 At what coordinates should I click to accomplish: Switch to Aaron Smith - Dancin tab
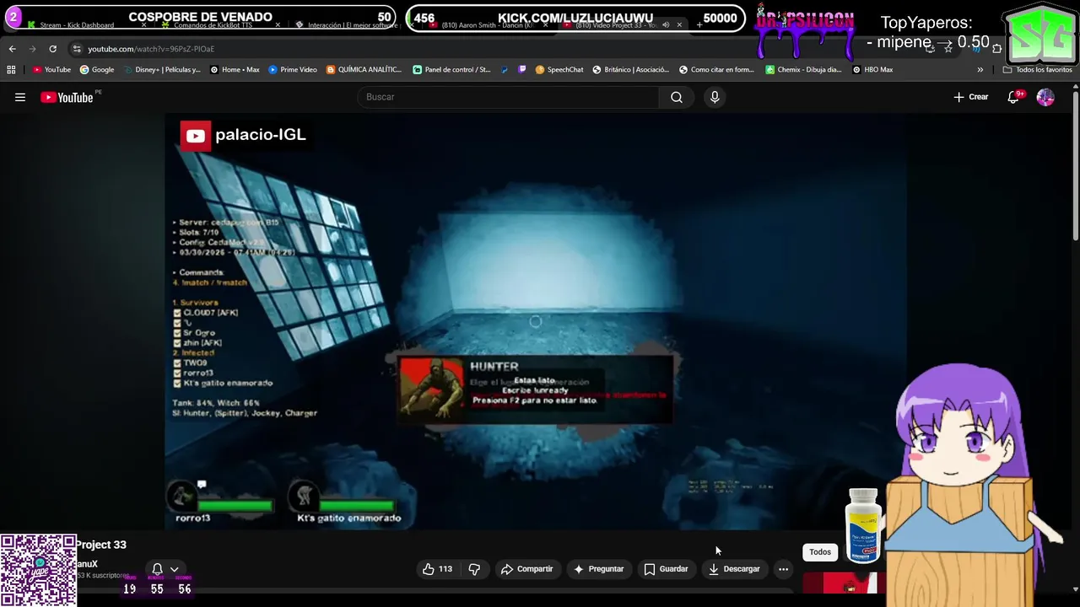(487, 24)
